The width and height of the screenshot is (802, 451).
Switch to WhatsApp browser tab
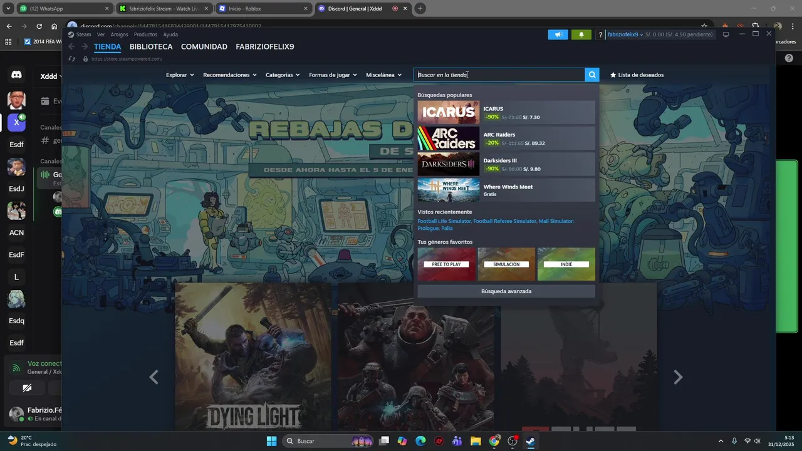[64, 9]
